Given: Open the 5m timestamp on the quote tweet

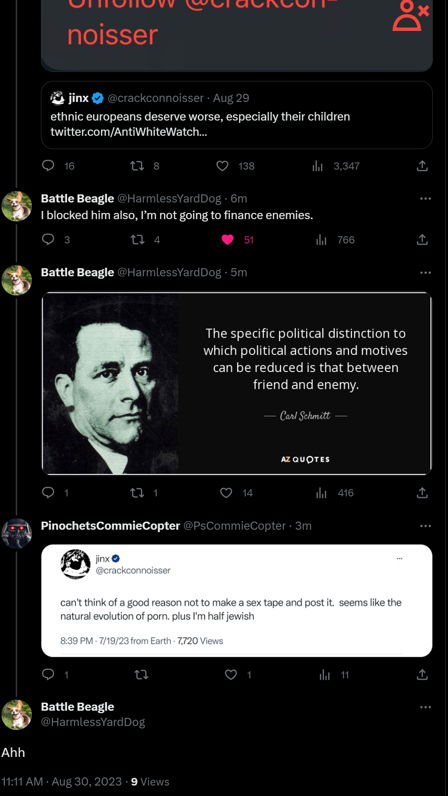Looking at the screenshot, I should [x=239, y=272].
